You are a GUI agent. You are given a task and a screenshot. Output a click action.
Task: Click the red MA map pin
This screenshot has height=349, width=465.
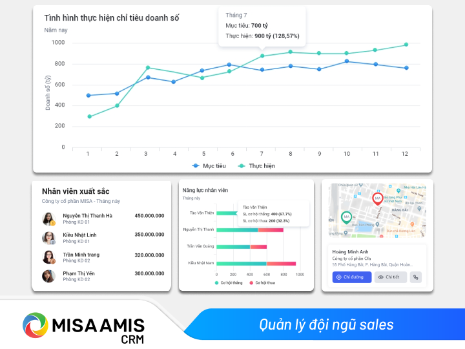[378, 199]
